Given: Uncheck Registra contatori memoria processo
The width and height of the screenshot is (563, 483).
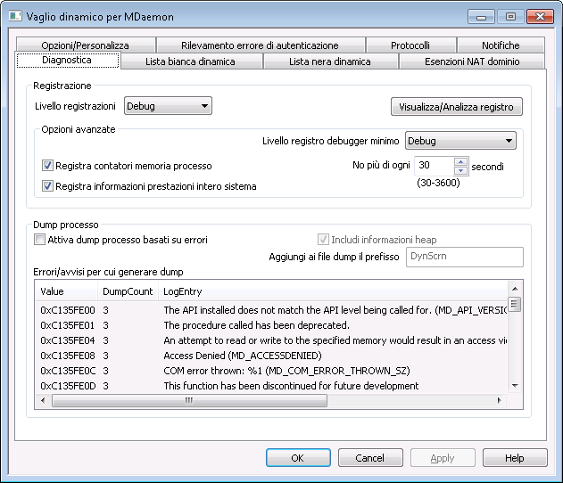Looking at the screenshot, I should pos(48,166).
